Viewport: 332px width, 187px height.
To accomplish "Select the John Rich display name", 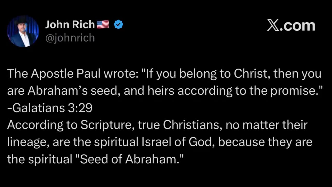I will (x=70, y=25).
